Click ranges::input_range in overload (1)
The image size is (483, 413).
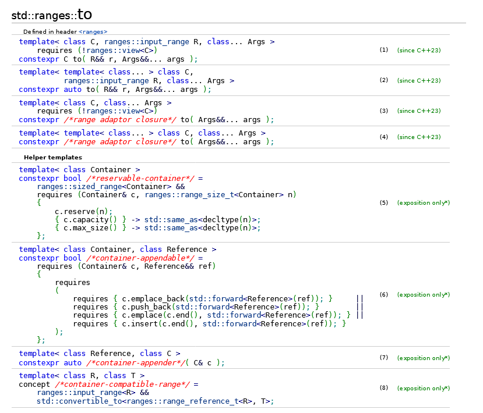(147, 42)
